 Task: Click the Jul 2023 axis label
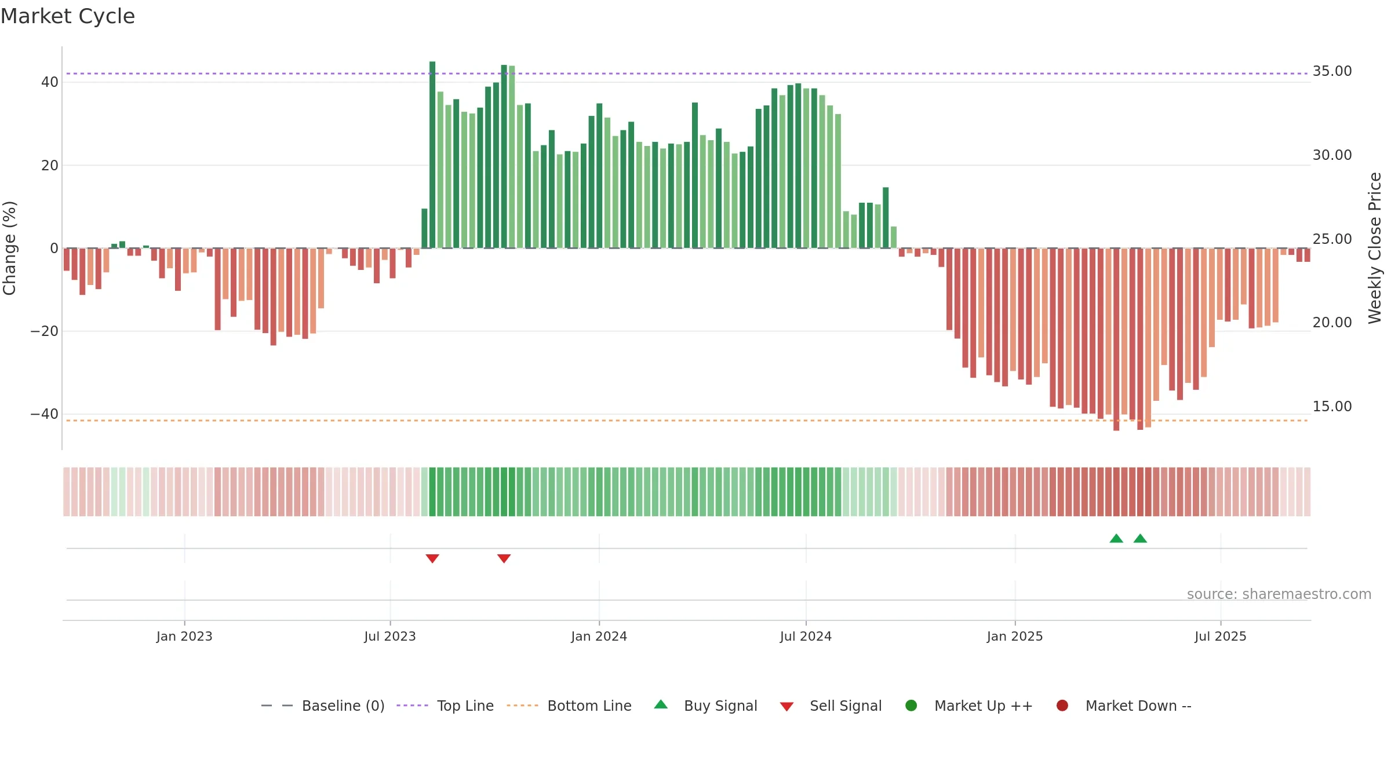[x=390, y=636]
